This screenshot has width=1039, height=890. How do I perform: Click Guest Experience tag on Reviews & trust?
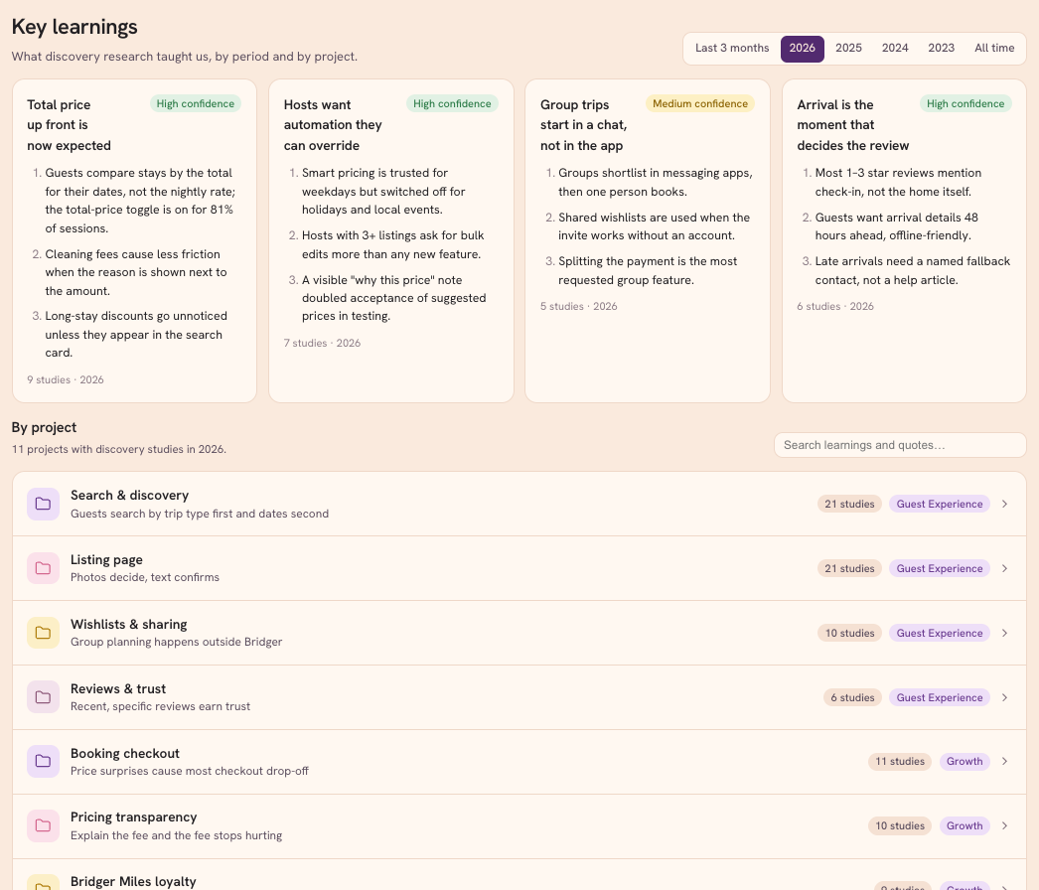click(x=940, y=698)
